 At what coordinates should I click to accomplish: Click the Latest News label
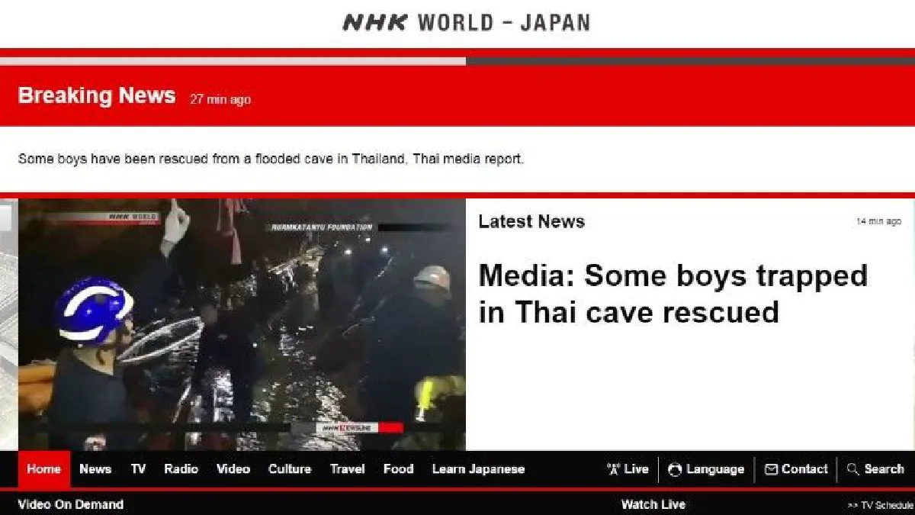click(x=531, y=222)
